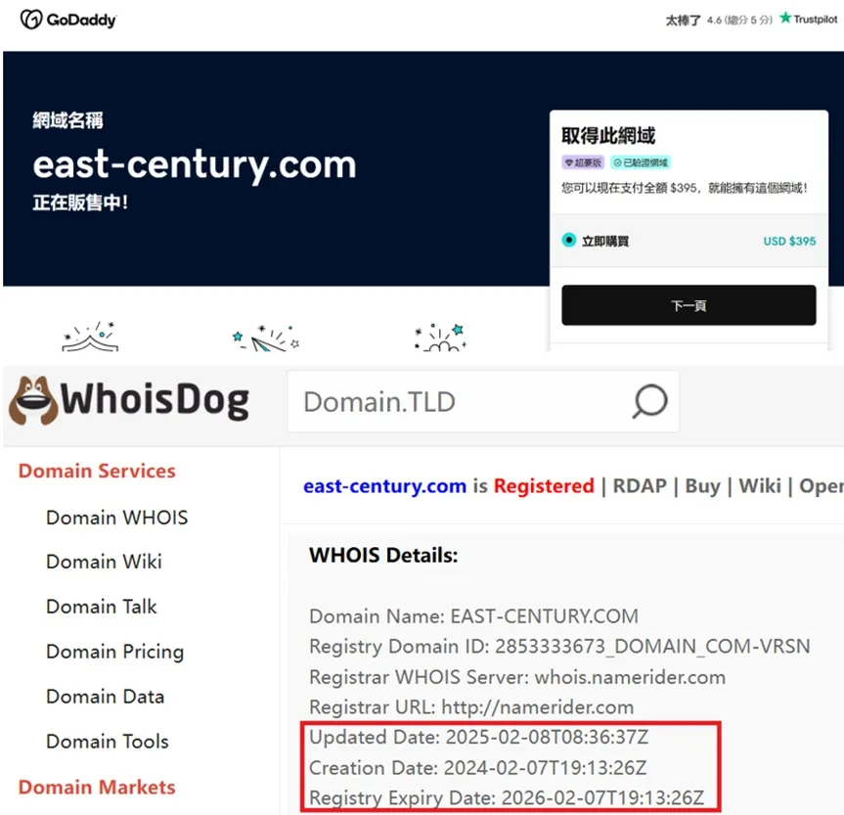Click the east-century.com banner heading

(195, 164)
